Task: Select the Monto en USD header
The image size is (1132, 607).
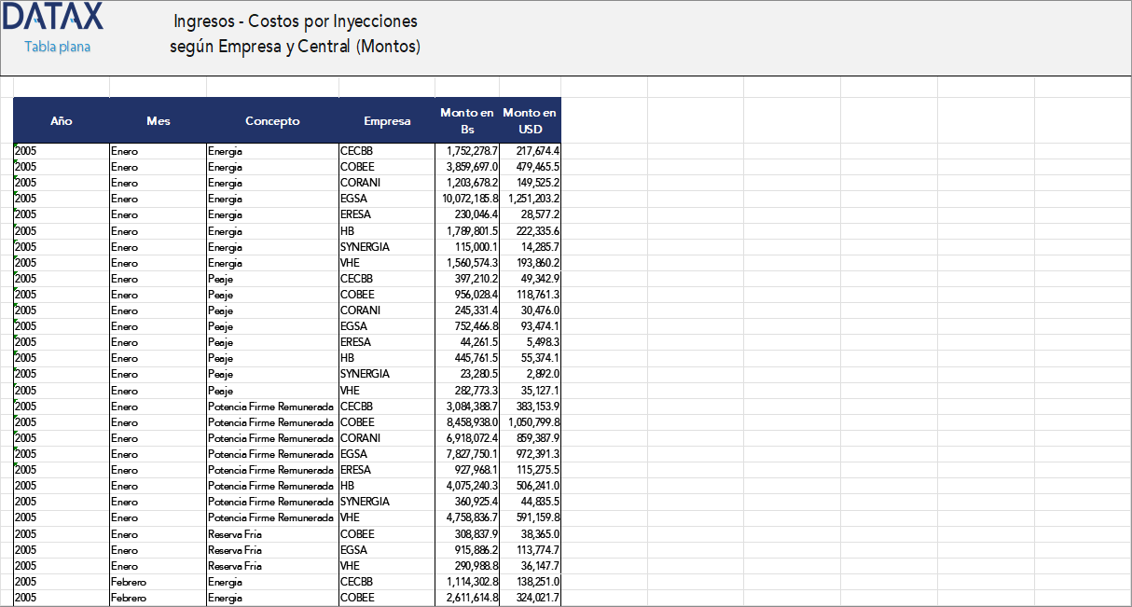Action: [530, 120]
